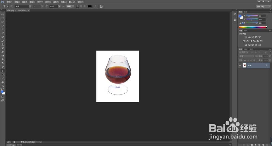Switch to the 通道 channels tab
Screen dimensions: 272x146
[x=246, y=49]
